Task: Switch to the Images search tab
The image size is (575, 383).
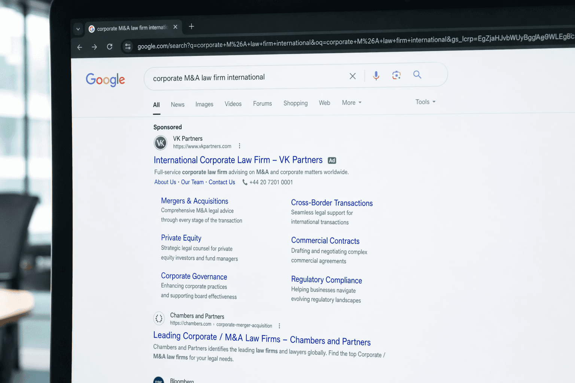Action: pos(204,104)
